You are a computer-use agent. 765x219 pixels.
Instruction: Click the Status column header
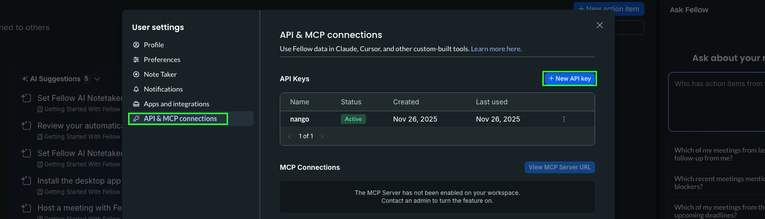coord(351,102)
